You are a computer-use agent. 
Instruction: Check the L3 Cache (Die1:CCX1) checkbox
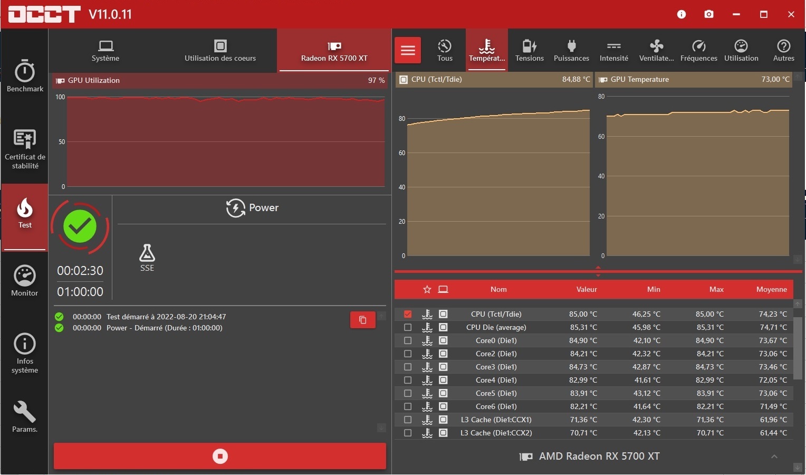tap(408, 420)
